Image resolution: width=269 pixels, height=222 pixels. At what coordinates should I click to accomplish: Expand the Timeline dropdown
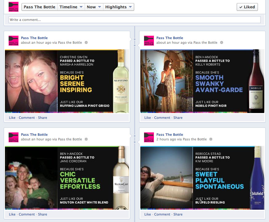(x=71, y=7)
